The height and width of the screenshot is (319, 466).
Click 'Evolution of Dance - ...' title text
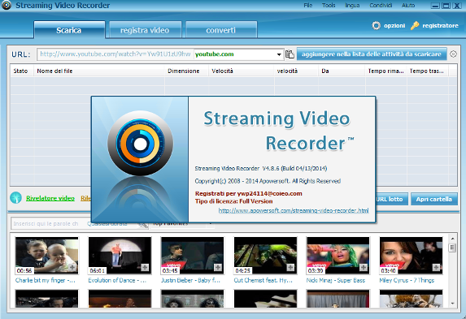117,280
